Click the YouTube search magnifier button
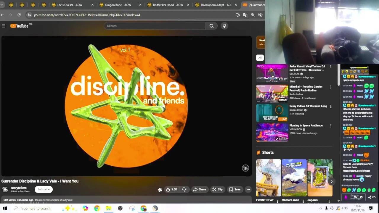 point(211,26)
